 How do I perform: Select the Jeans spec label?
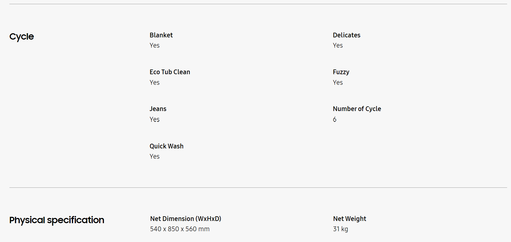tap(158, 109)
